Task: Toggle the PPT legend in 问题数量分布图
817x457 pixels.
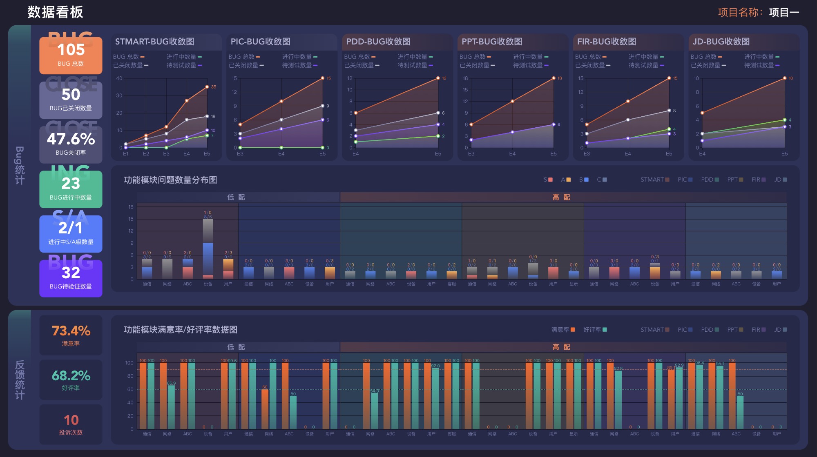Action: coord(735,180)
